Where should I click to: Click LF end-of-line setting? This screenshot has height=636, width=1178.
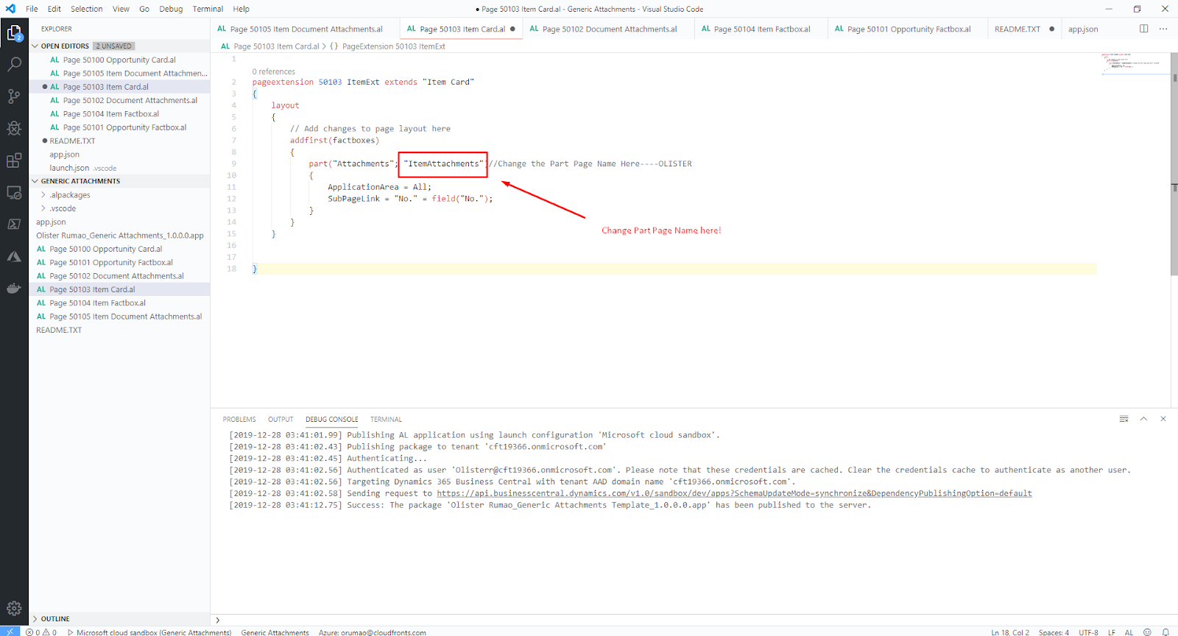tap(1112, 632)
